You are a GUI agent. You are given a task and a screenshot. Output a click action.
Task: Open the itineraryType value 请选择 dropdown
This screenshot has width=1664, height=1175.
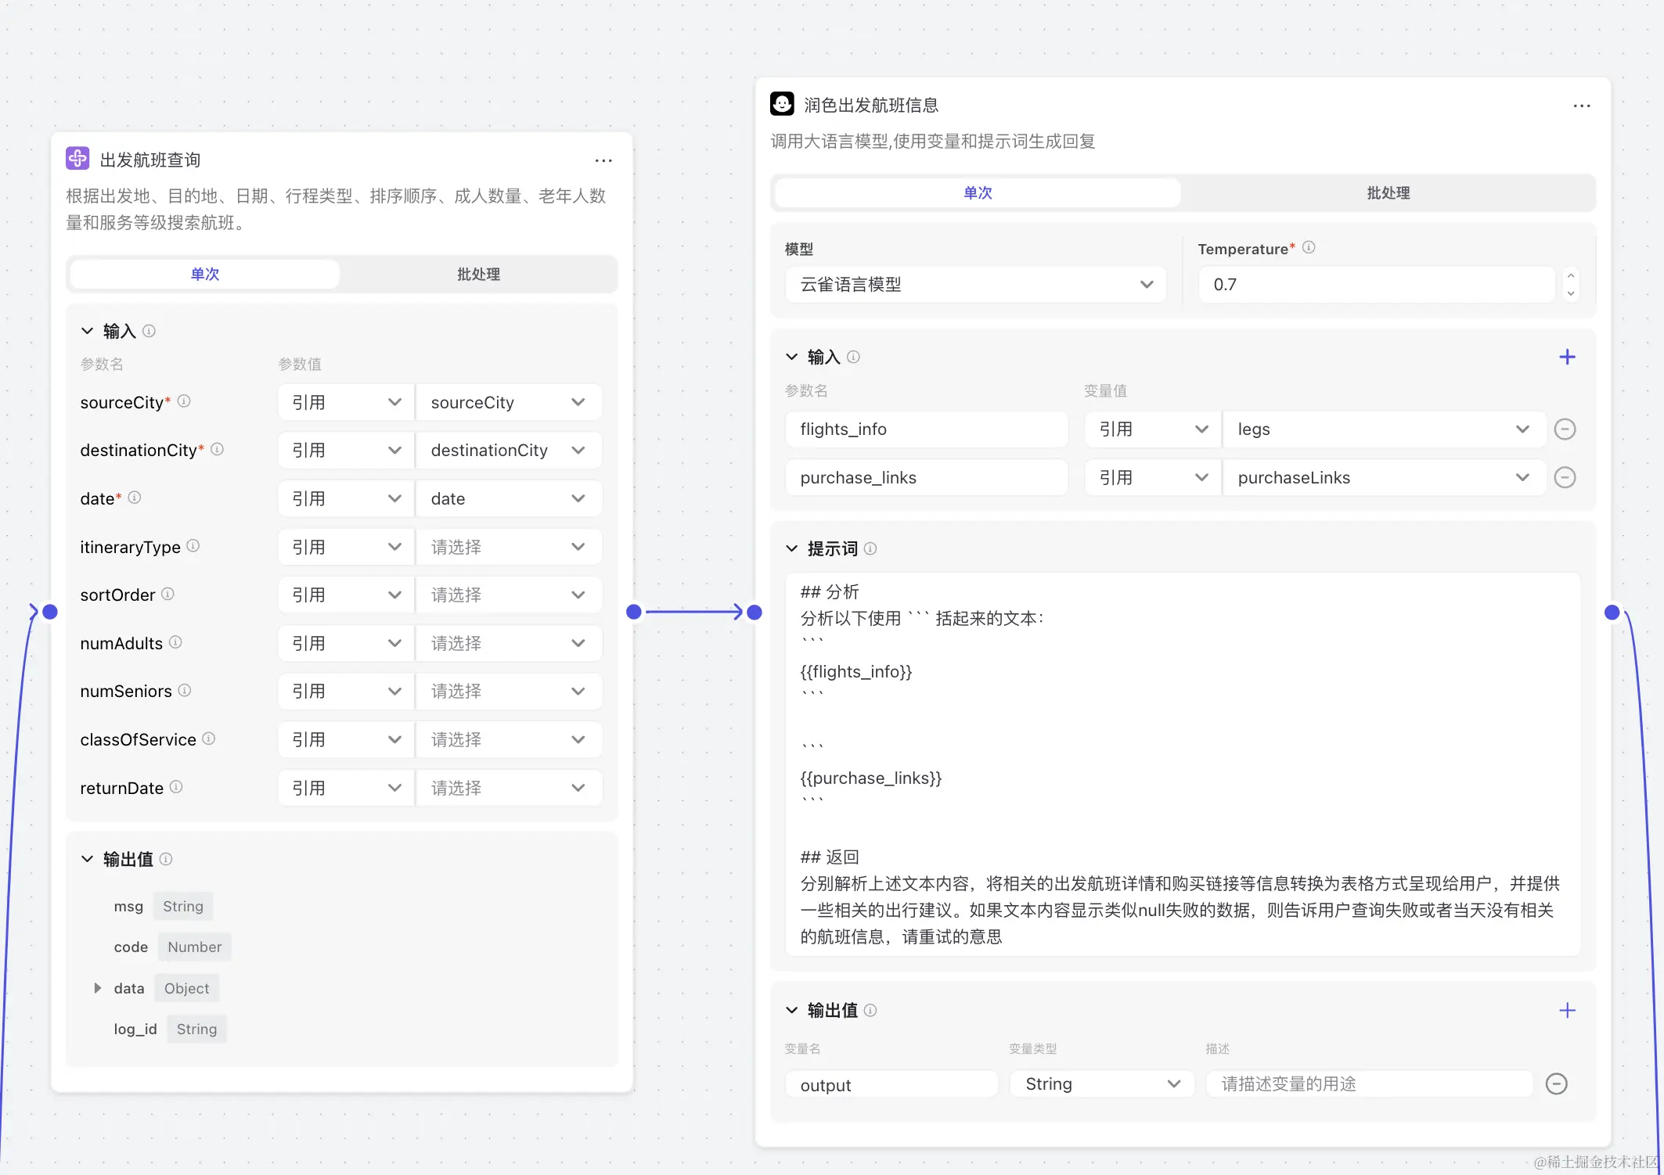click(508, 548)
